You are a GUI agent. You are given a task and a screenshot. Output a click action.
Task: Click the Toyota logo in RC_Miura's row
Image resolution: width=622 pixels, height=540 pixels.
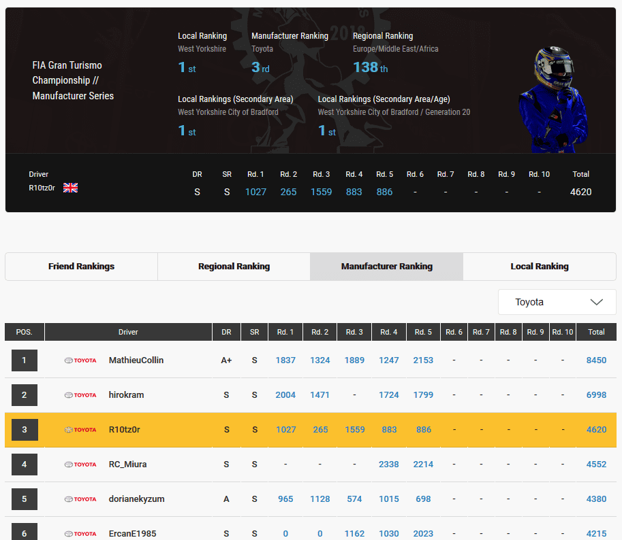80,465
